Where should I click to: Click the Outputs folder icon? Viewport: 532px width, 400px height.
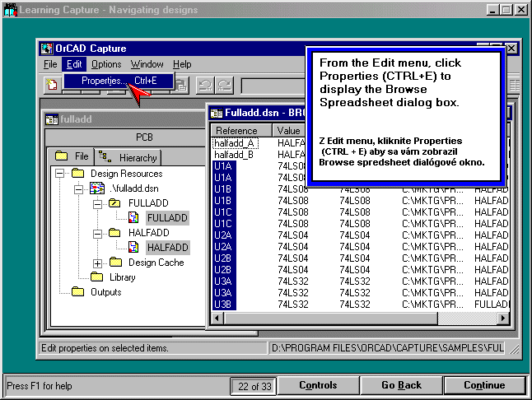coord(77,292)
